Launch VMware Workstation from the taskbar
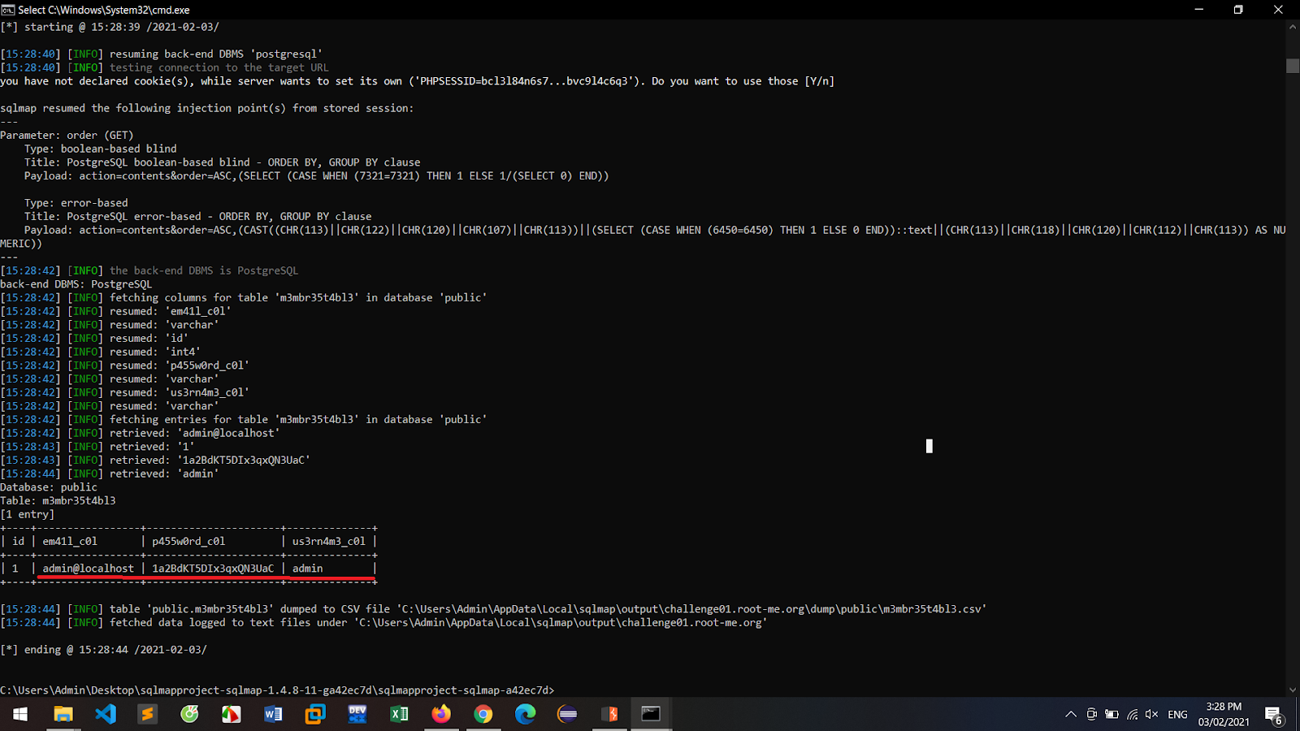The image size is (1300, 731). pos(315,714)
